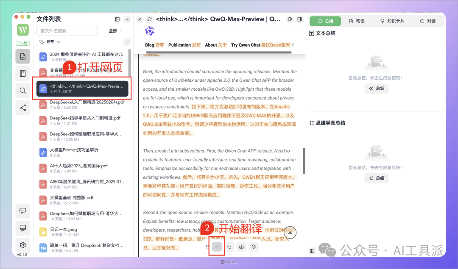Click the monitor icon in the left sidebar
458x269 pixels.
tap(23, 228)
